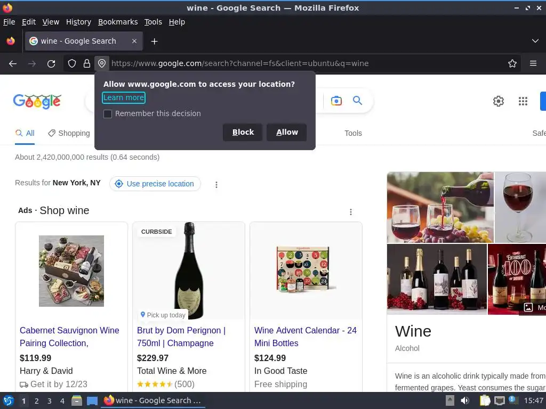546x409 pixels.
Task: Go back to the previous page
Action: pos(13,64)
